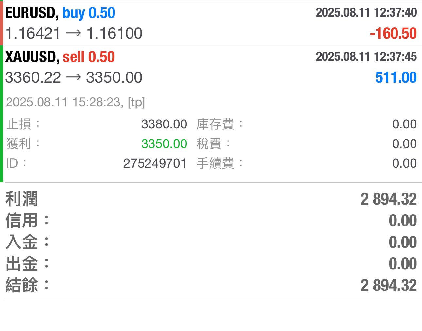422x331 pixels.
Task: Tap the EURUSD loss amount -160.50
Action: [393, 34]
